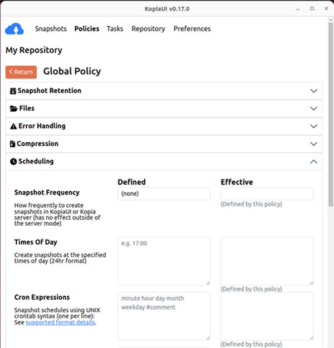Open the Preferences tab
Screen dimensions: 334x348
(192, 29)
